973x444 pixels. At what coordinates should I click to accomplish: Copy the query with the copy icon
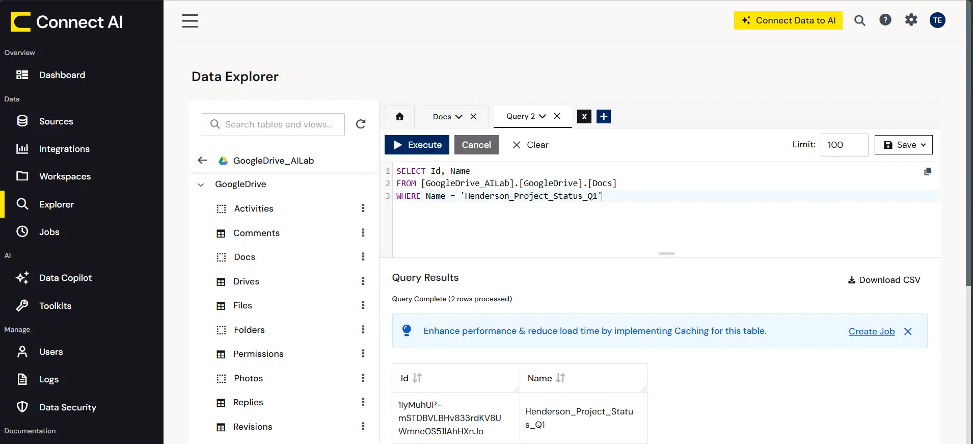point(928,172)
